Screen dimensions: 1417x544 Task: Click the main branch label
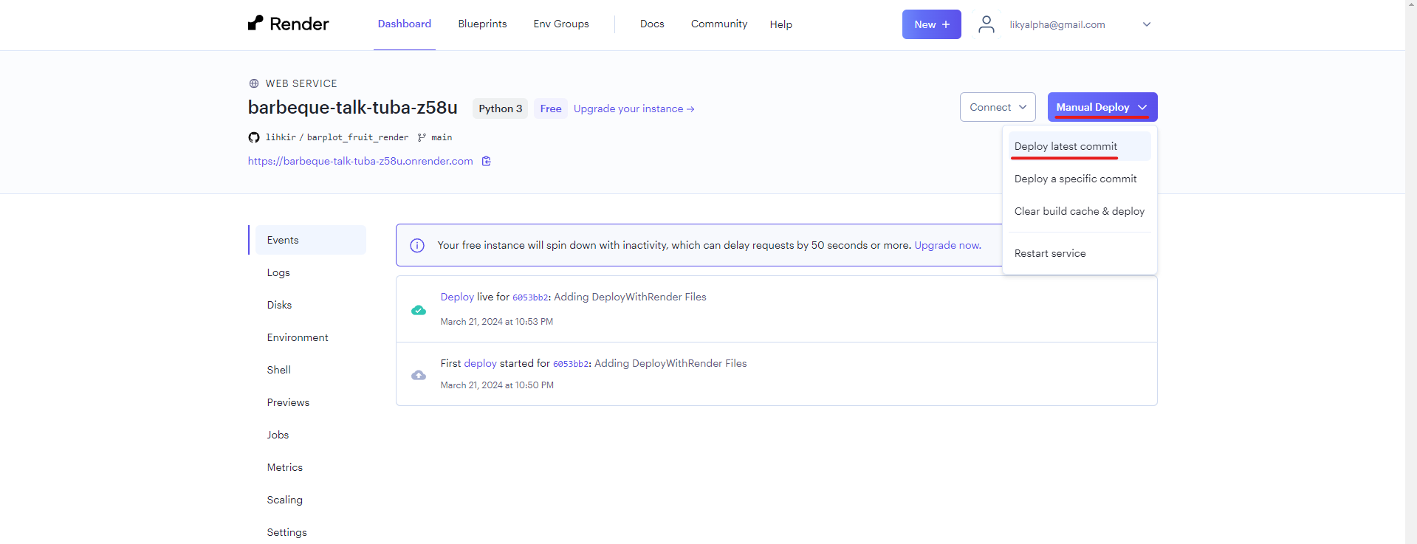click(442, 137)
